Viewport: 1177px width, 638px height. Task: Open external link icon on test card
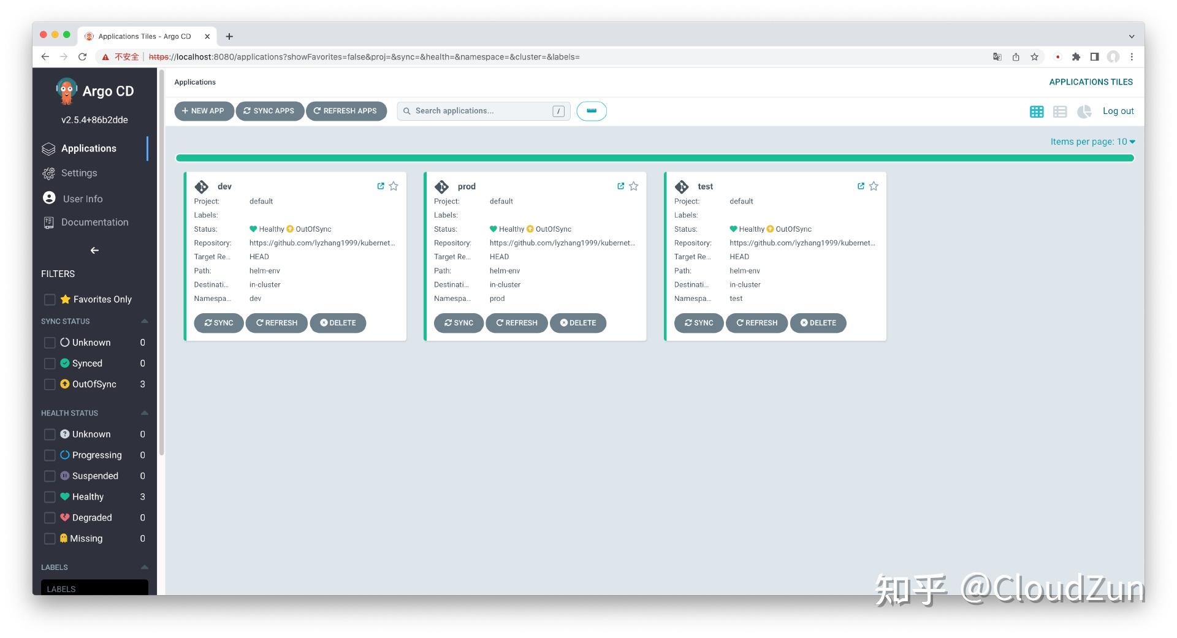coord(861,186)
